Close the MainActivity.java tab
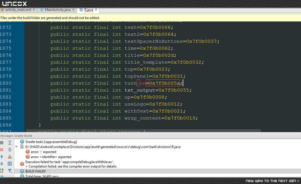 (x=73, y=10)
